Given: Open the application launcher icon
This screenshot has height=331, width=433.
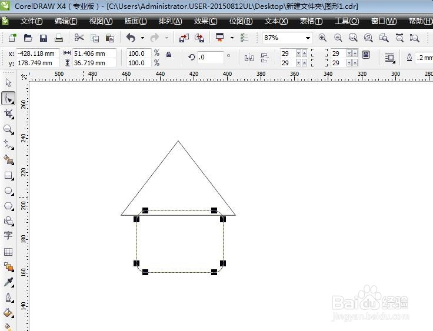Looking at the screenshot, I should (x=220, y=38).
